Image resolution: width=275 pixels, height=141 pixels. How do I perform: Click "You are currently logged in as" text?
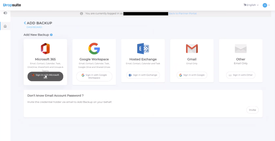[x=104, y=13]
